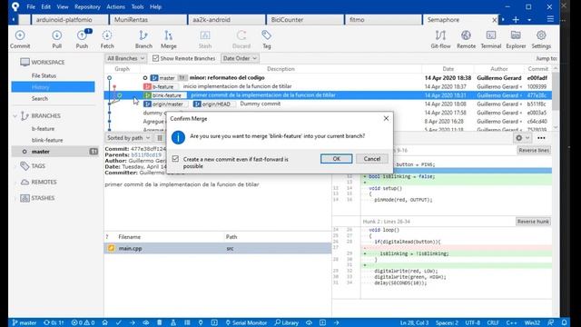Switch to the MuniRentas tab
Viewport: 581px width, 327px height.
pyautogui.click(x=148, y=20)
